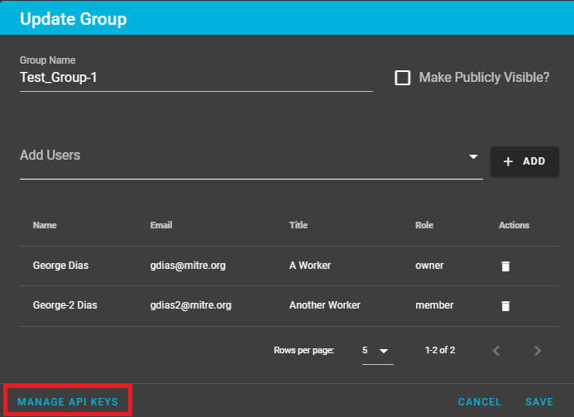Viewport: 574px width, 417px height.
Task: Delete George Dias from the group
Action: pos(505,266)
